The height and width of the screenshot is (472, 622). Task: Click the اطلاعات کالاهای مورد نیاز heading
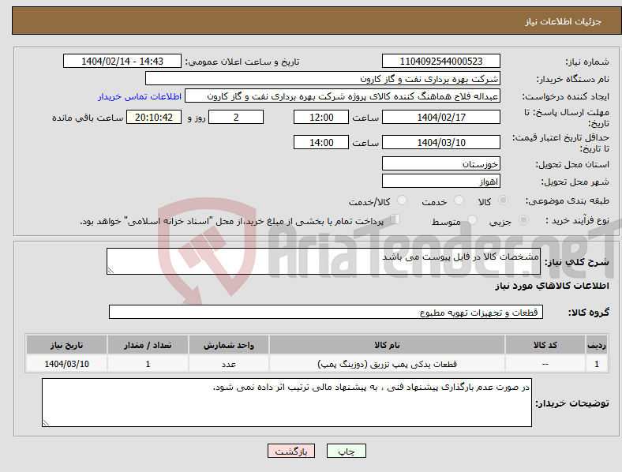coord(552,286)
